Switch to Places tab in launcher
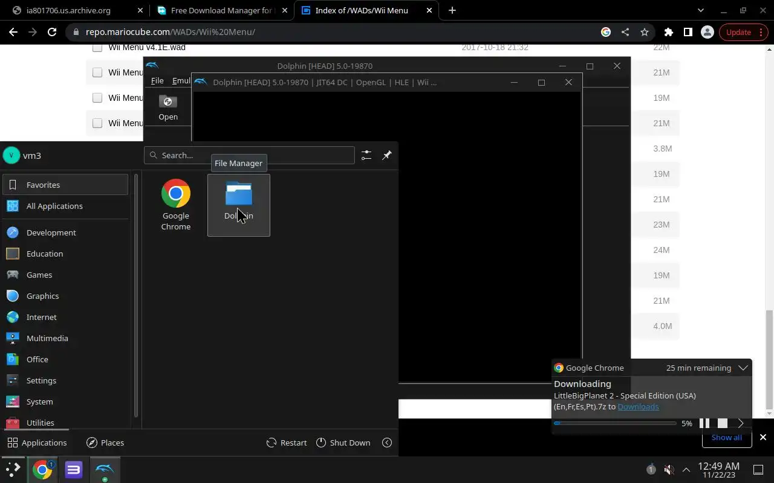The image size is (774, 483). (x=105, y=443)
